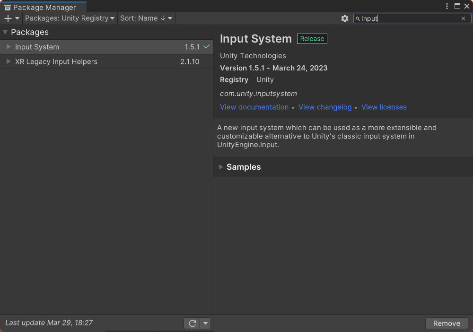Click the Input System title heading
Screen dimensions: 473x332
click(256, 39)
